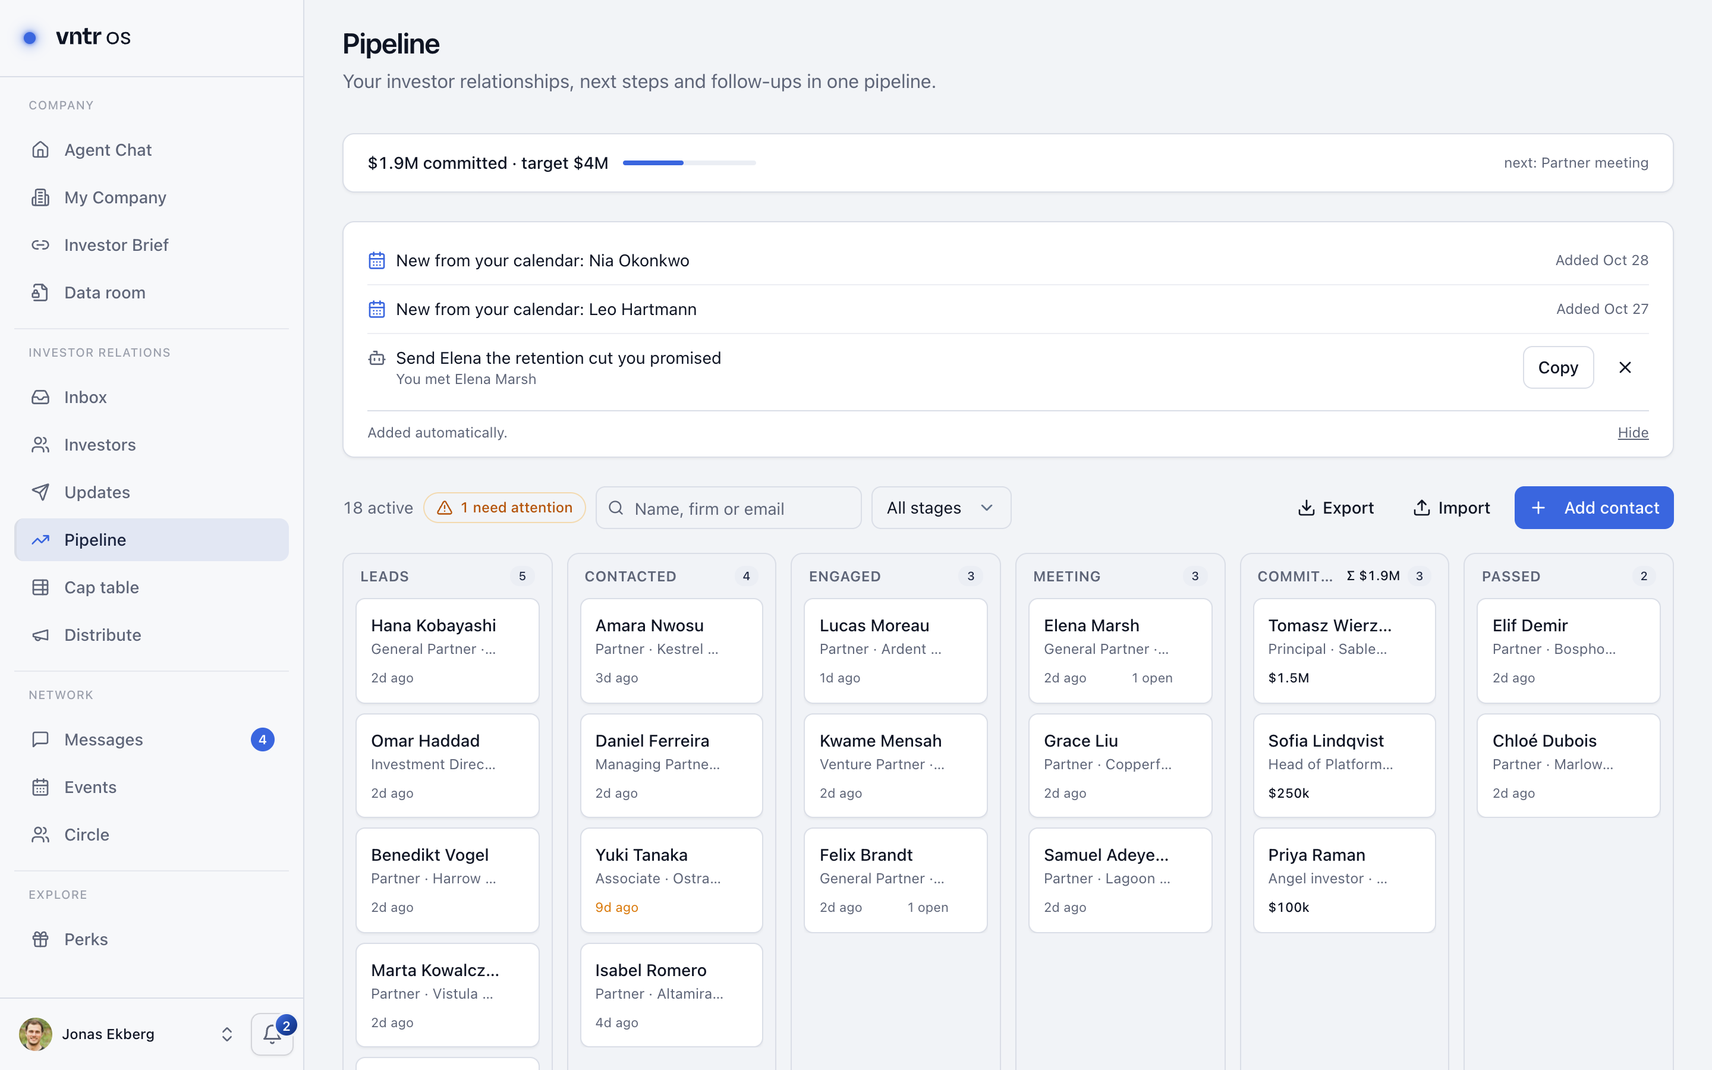This screenshot has width=1712, height=1070.
Task: Open the Inbox tray icon
Action: click(x=40, y=397)
